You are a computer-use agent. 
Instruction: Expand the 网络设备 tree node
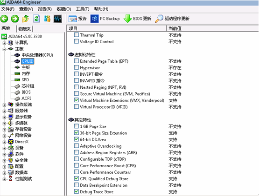click(x=4, y=136)
